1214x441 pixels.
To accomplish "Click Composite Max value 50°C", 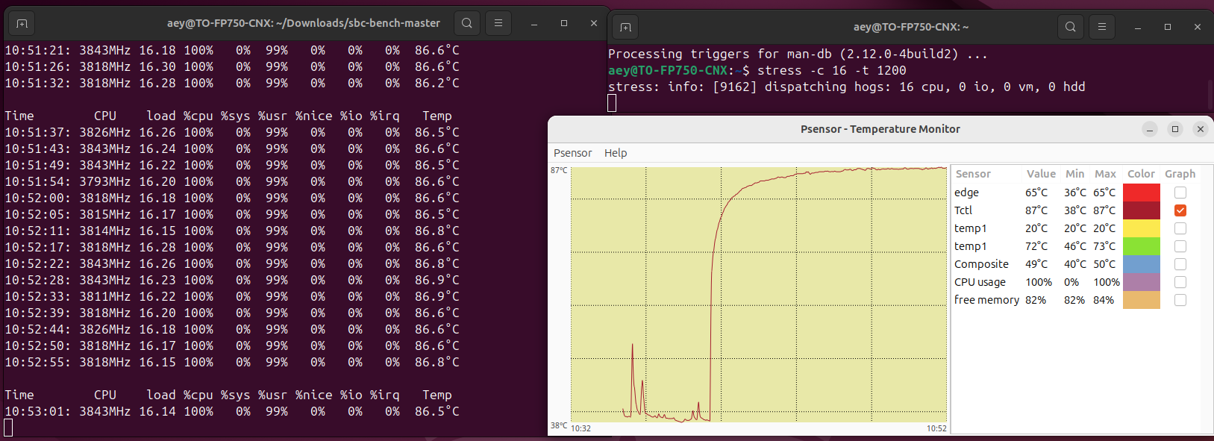I will pyautogui.click(x=1105, y=264).
